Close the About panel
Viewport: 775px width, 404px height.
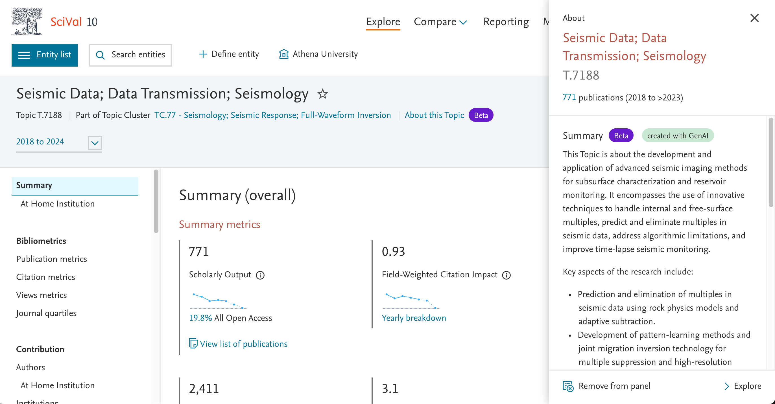(754, 18)
